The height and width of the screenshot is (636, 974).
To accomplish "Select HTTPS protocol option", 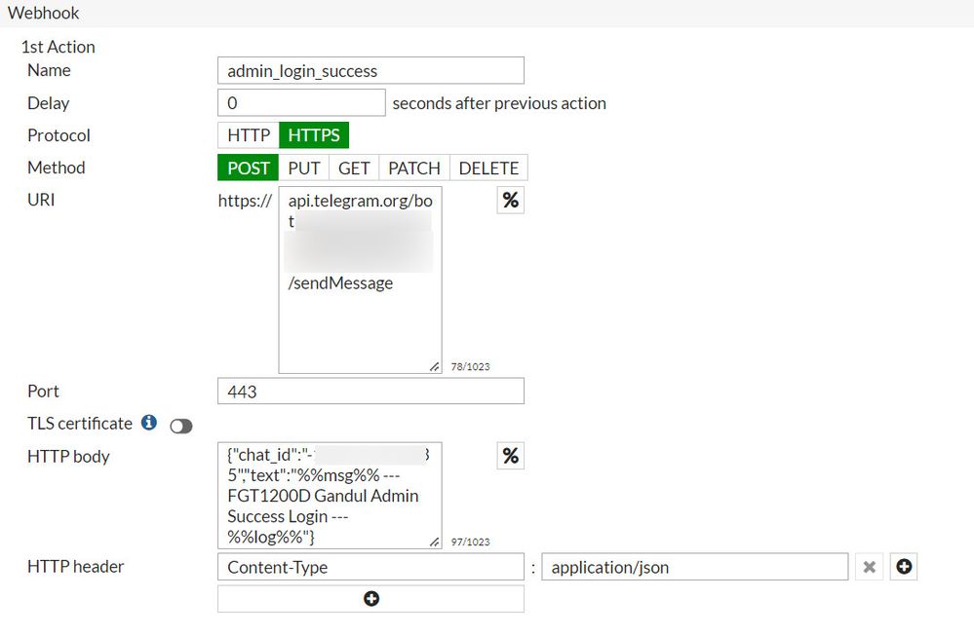I will point(314,135).
